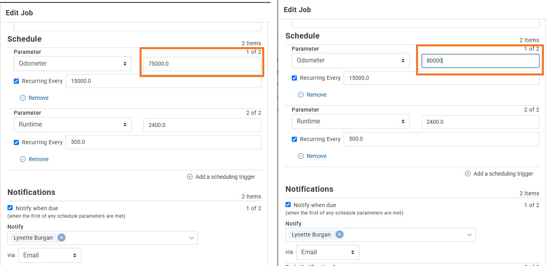
Task: Toggle right Runtime Recurring Every checkbox
Action: (294, 139)
